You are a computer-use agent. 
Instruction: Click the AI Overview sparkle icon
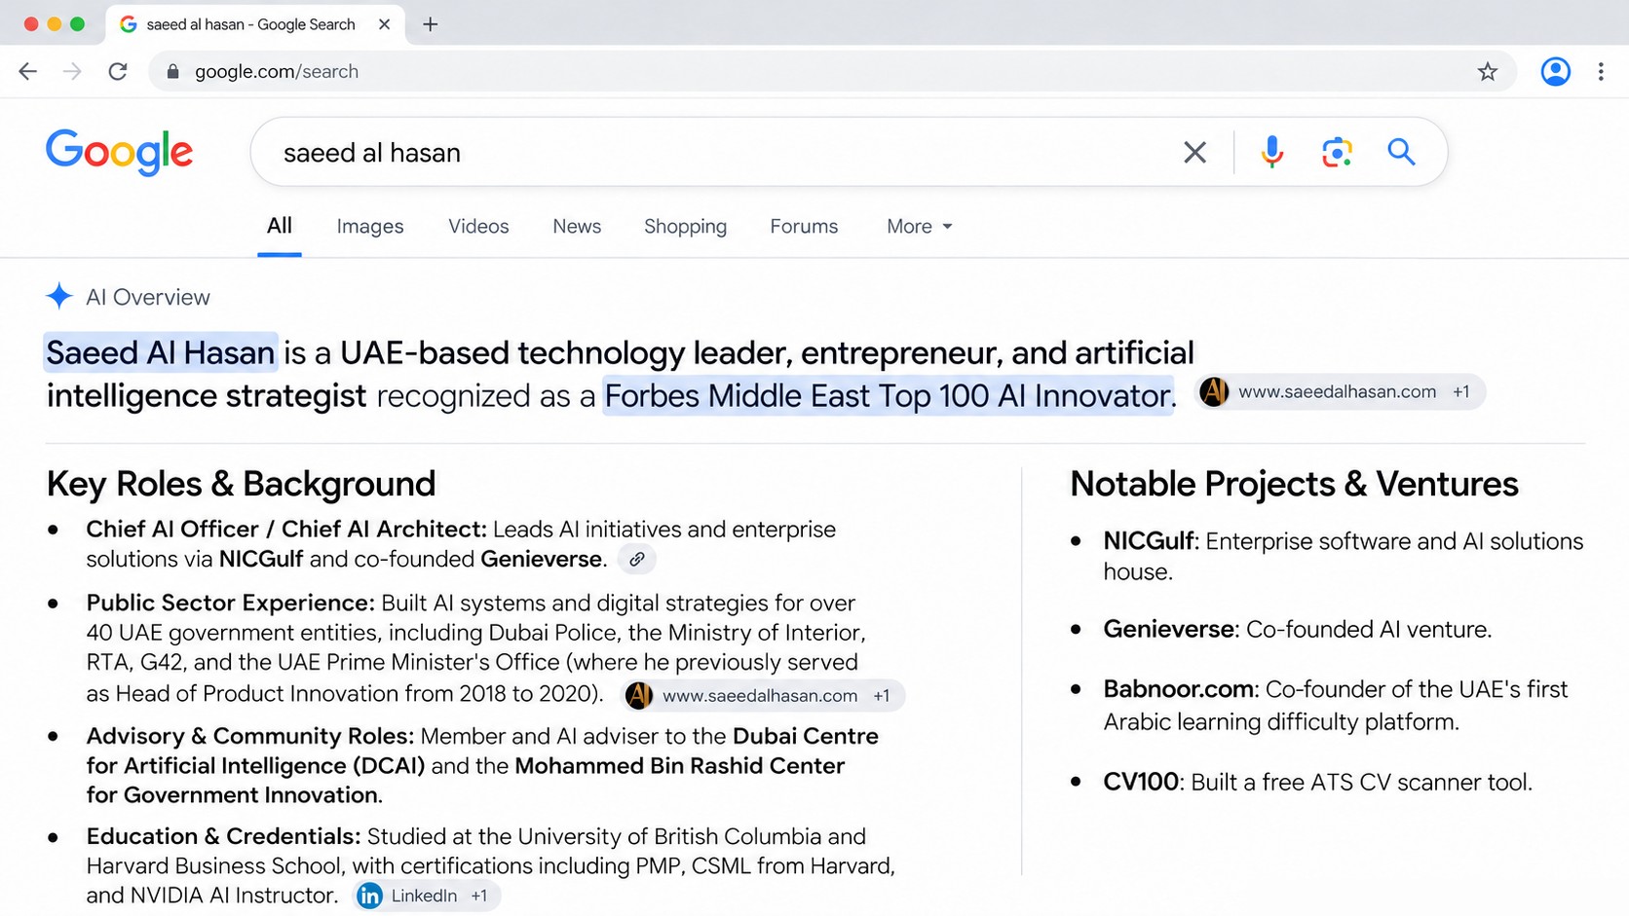[x=59, y=296]
